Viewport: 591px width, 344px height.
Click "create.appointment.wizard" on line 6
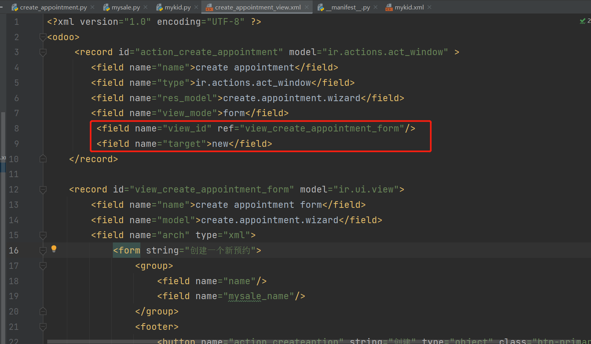coord(292,98)
